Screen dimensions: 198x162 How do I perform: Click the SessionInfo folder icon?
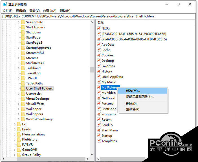(x=23, y=22)
